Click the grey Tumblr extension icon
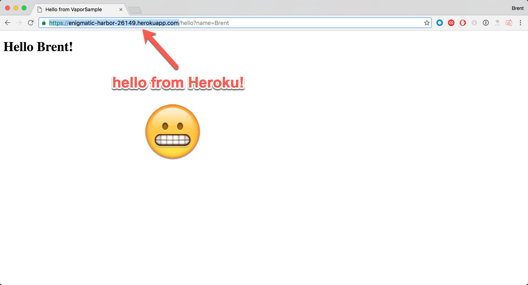Viewport: 528px width, 285px height. coord(474,23)
